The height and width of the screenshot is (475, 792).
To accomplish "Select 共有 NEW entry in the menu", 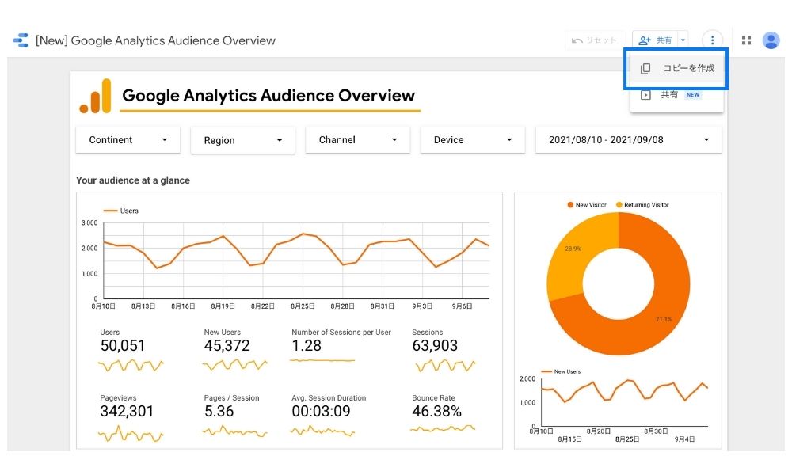I will [x=677, y=95].
